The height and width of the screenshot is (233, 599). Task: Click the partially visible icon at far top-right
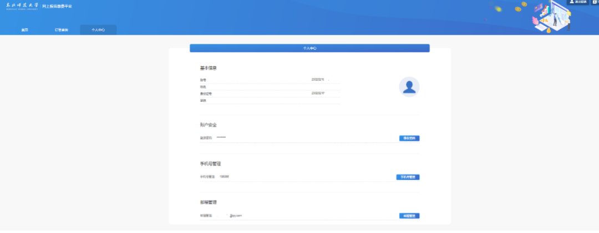595,2
